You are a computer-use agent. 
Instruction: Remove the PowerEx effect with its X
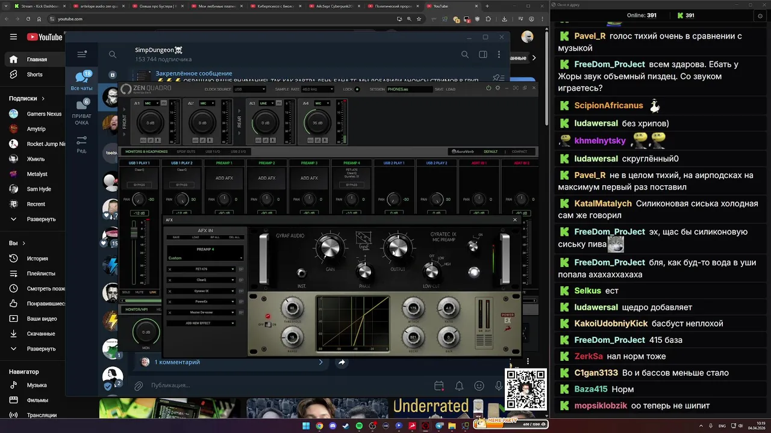pyautogui.click(x=170, y=301)
